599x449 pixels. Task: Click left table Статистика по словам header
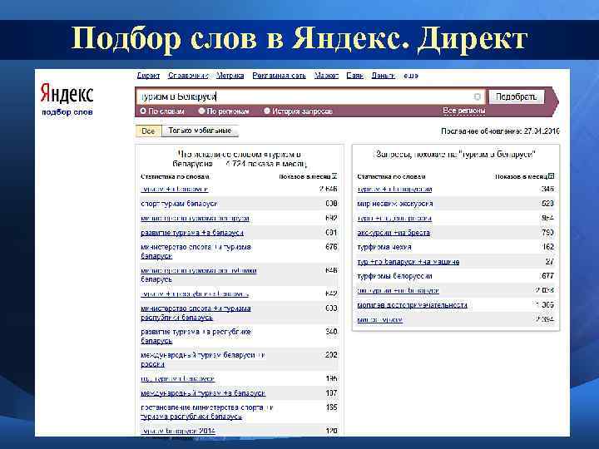pos(175,177)
